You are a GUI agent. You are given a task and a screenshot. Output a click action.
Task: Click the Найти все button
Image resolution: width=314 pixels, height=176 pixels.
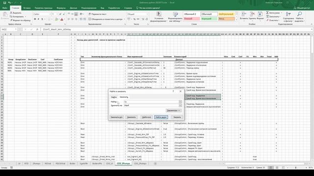[147, 117]
